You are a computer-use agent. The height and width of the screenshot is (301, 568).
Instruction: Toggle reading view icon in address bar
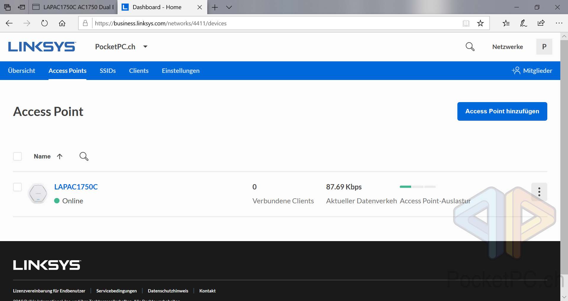point(466,23)
